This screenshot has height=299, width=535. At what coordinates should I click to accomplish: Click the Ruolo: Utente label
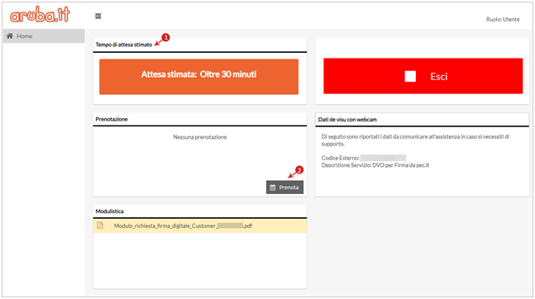[503, 20]
